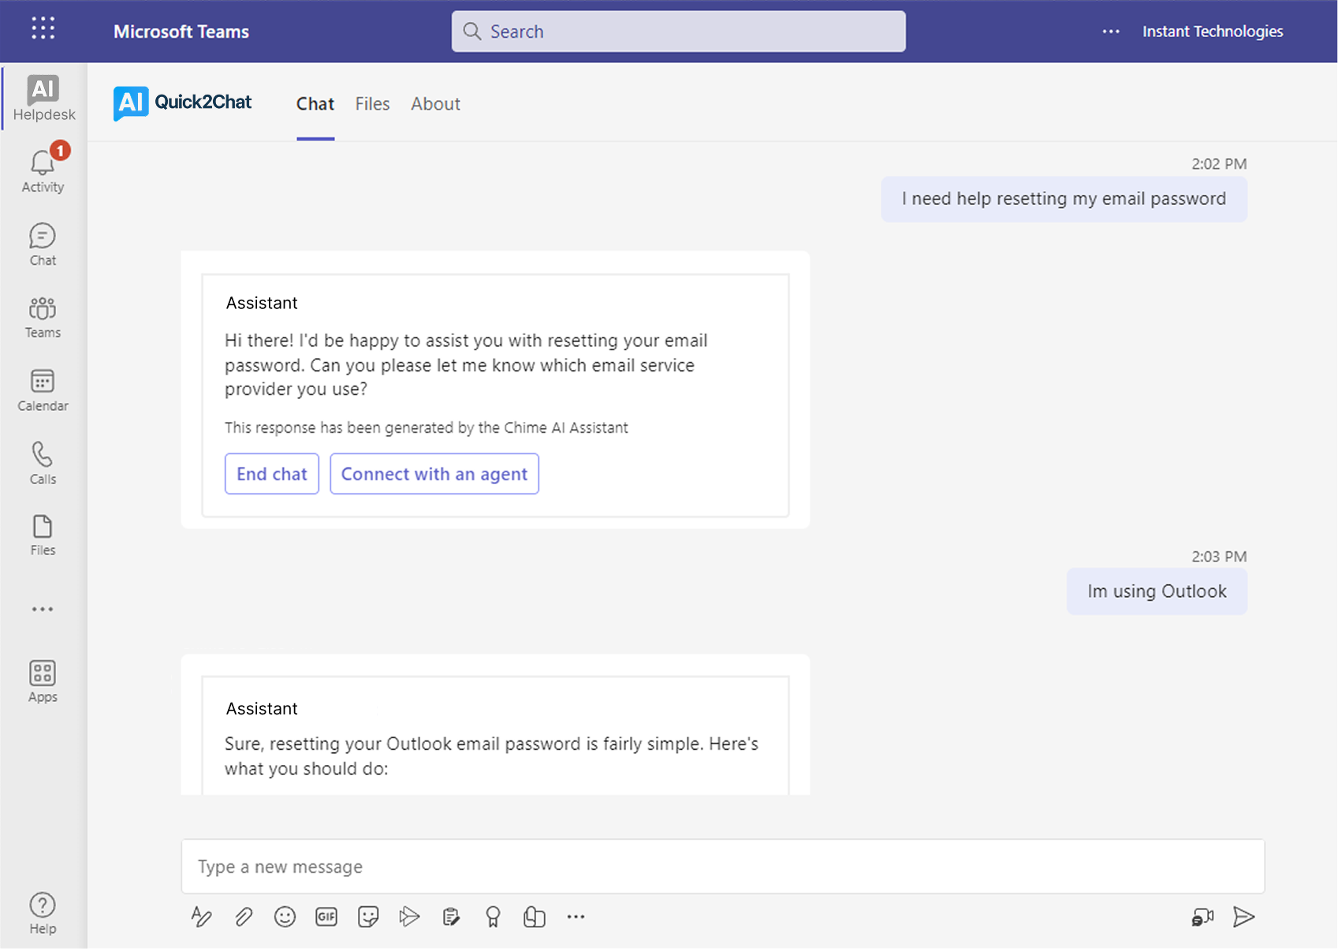Open settings and more menu in header

point(1111,32)
